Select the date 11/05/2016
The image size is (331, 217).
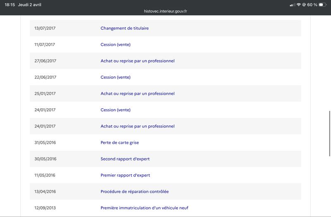(45, 175)
